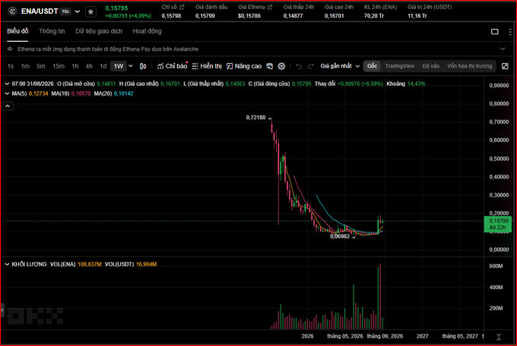Switch to the Thông tin tab

52,31
